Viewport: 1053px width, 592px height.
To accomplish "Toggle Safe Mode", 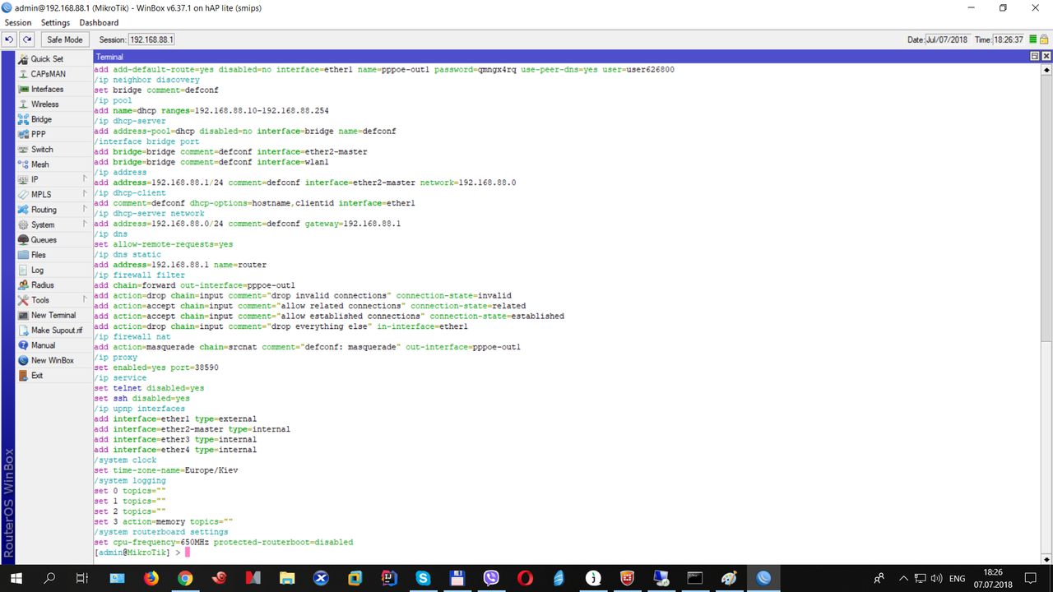I will pyautogui.click(x=65, y=39).
